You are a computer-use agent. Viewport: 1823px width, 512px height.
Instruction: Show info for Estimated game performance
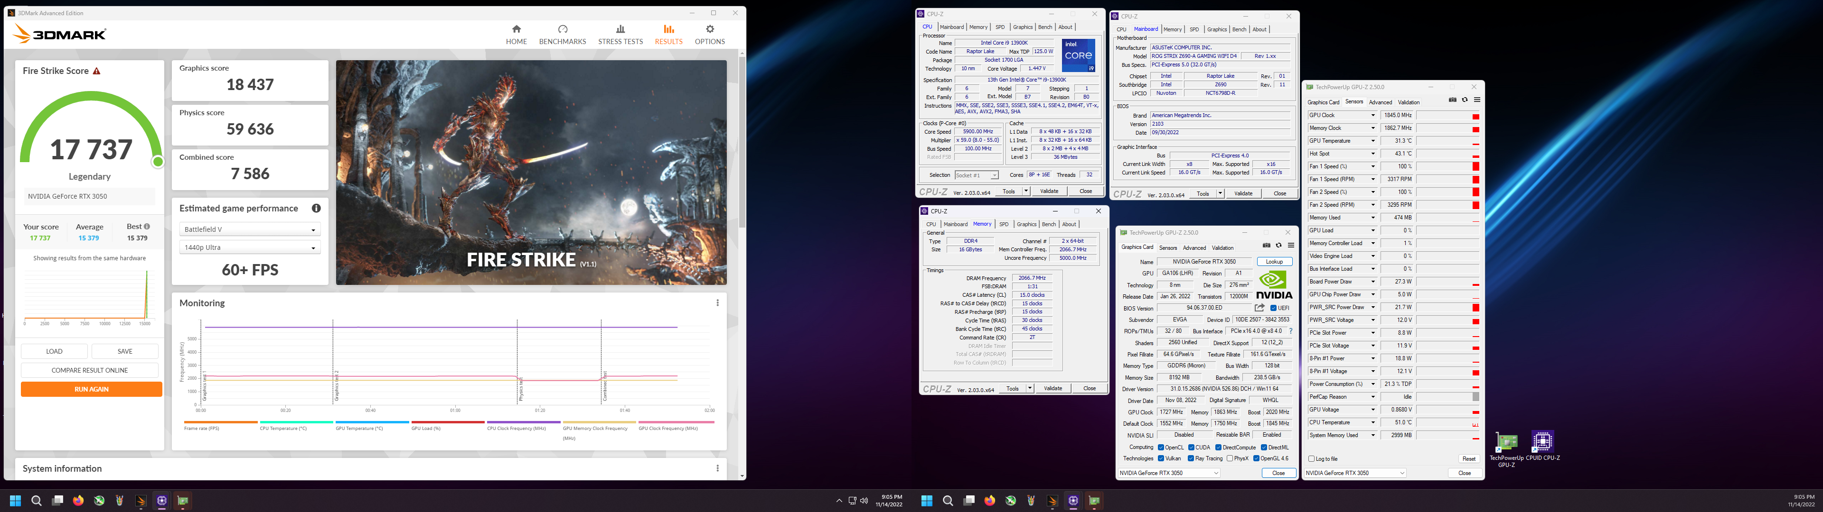[x=316, y=209]
